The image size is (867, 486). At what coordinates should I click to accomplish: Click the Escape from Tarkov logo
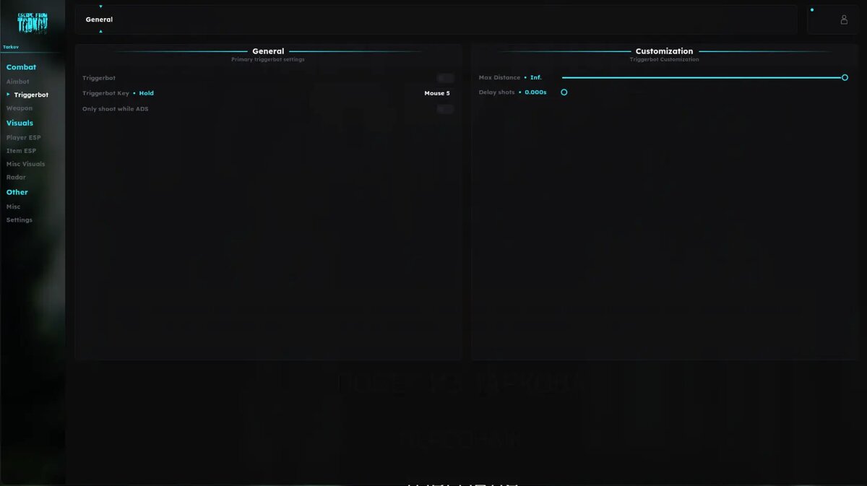pyautogui.click(x=33, y=23)
